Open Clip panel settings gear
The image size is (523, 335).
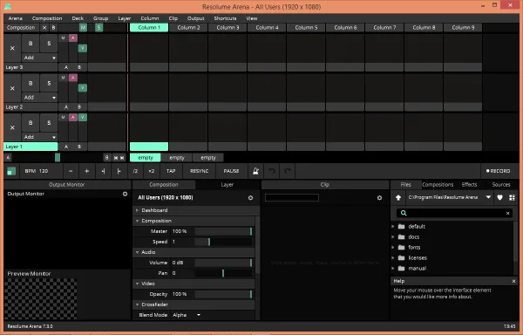click(379, 198)
